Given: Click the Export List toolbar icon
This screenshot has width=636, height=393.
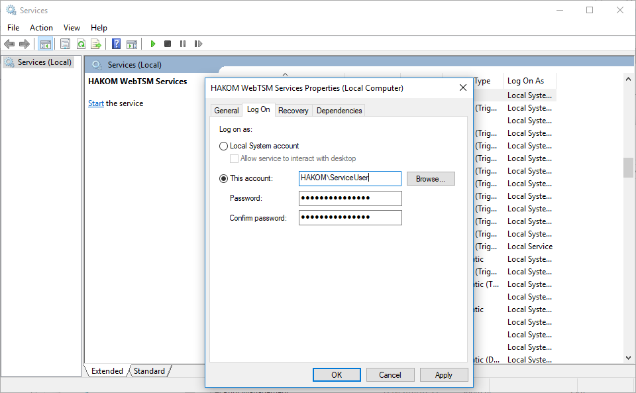Looking at the screenshot, I should [x=96, y=44].
